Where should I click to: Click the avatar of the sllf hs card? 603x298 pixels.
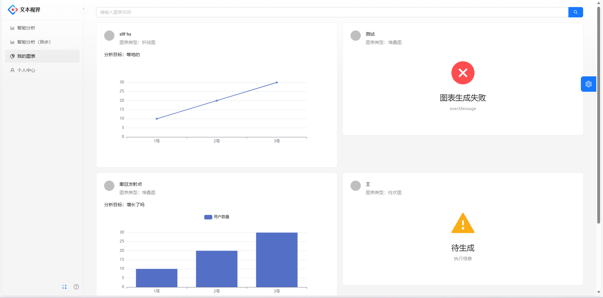109,36
